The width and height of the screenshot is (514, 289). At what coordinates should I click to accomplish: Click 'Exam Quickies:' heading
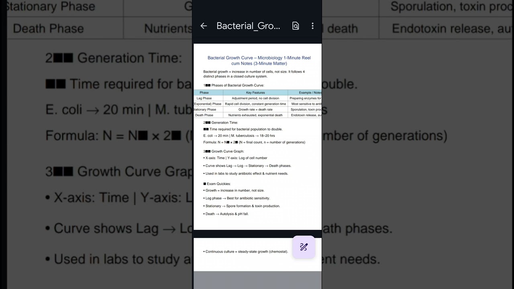217,184
